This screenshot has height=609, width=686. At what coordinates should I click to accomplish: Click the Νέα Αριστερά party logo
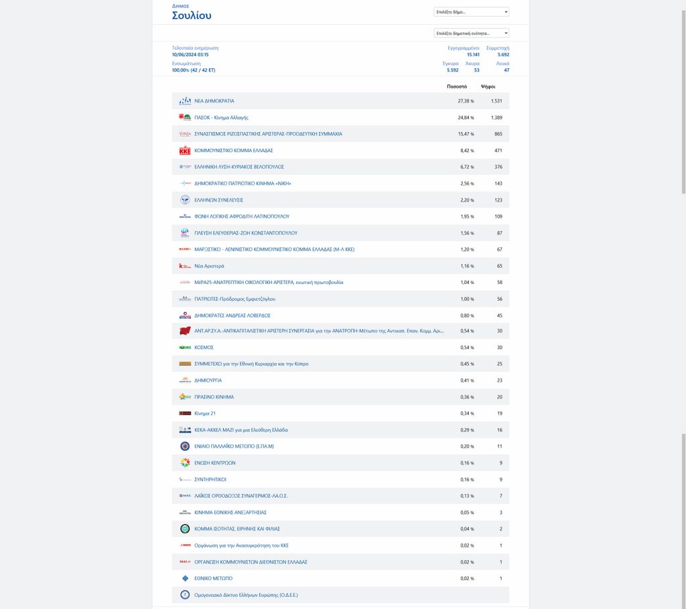tap(185, 266)
